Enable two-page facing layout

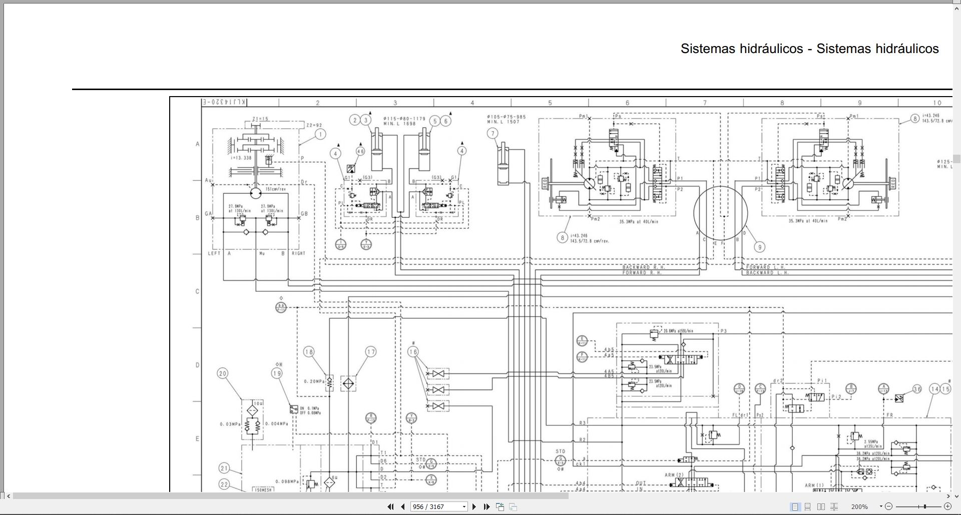(x=821, y=507)
